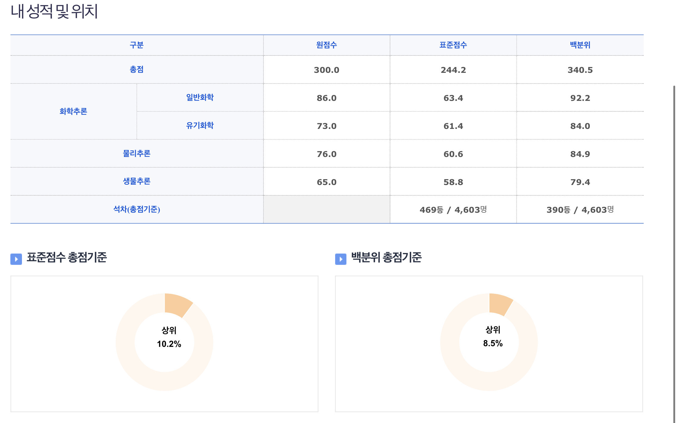
Task: Click arrow icon beside 백분위 총점기준 heading
Action: coord(341,259)
